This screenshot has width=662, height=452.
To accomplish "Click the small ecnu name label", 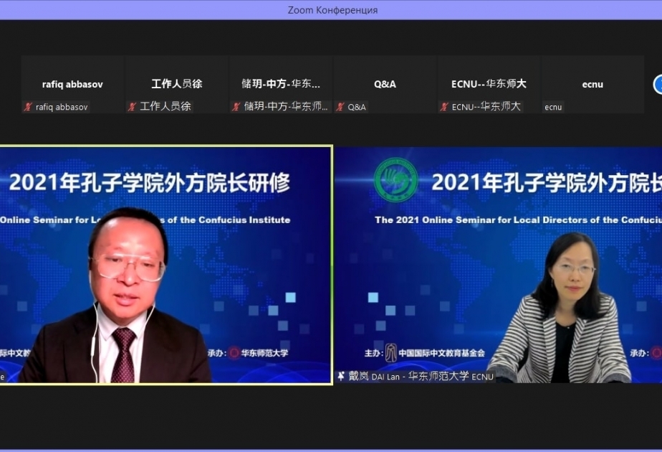I will (x=553, y=107).
